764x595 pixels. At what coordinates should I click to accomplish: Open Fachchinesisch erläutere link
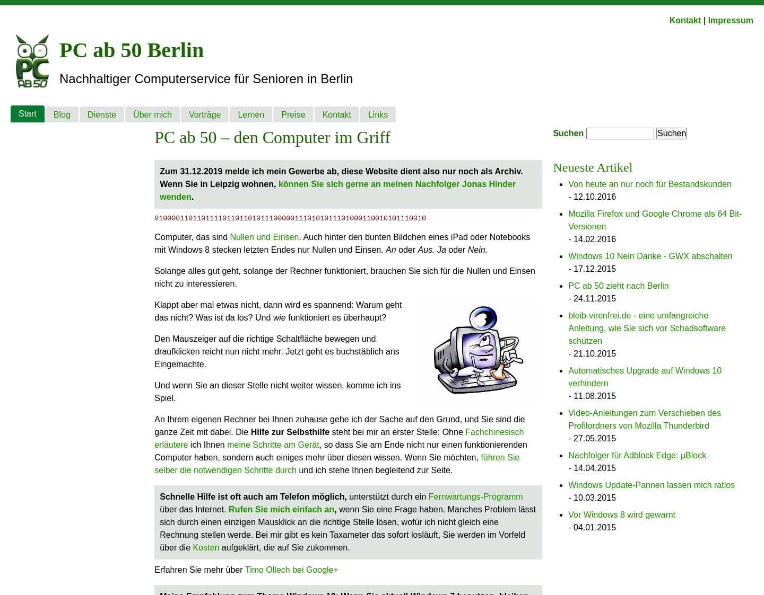[339, 439]
